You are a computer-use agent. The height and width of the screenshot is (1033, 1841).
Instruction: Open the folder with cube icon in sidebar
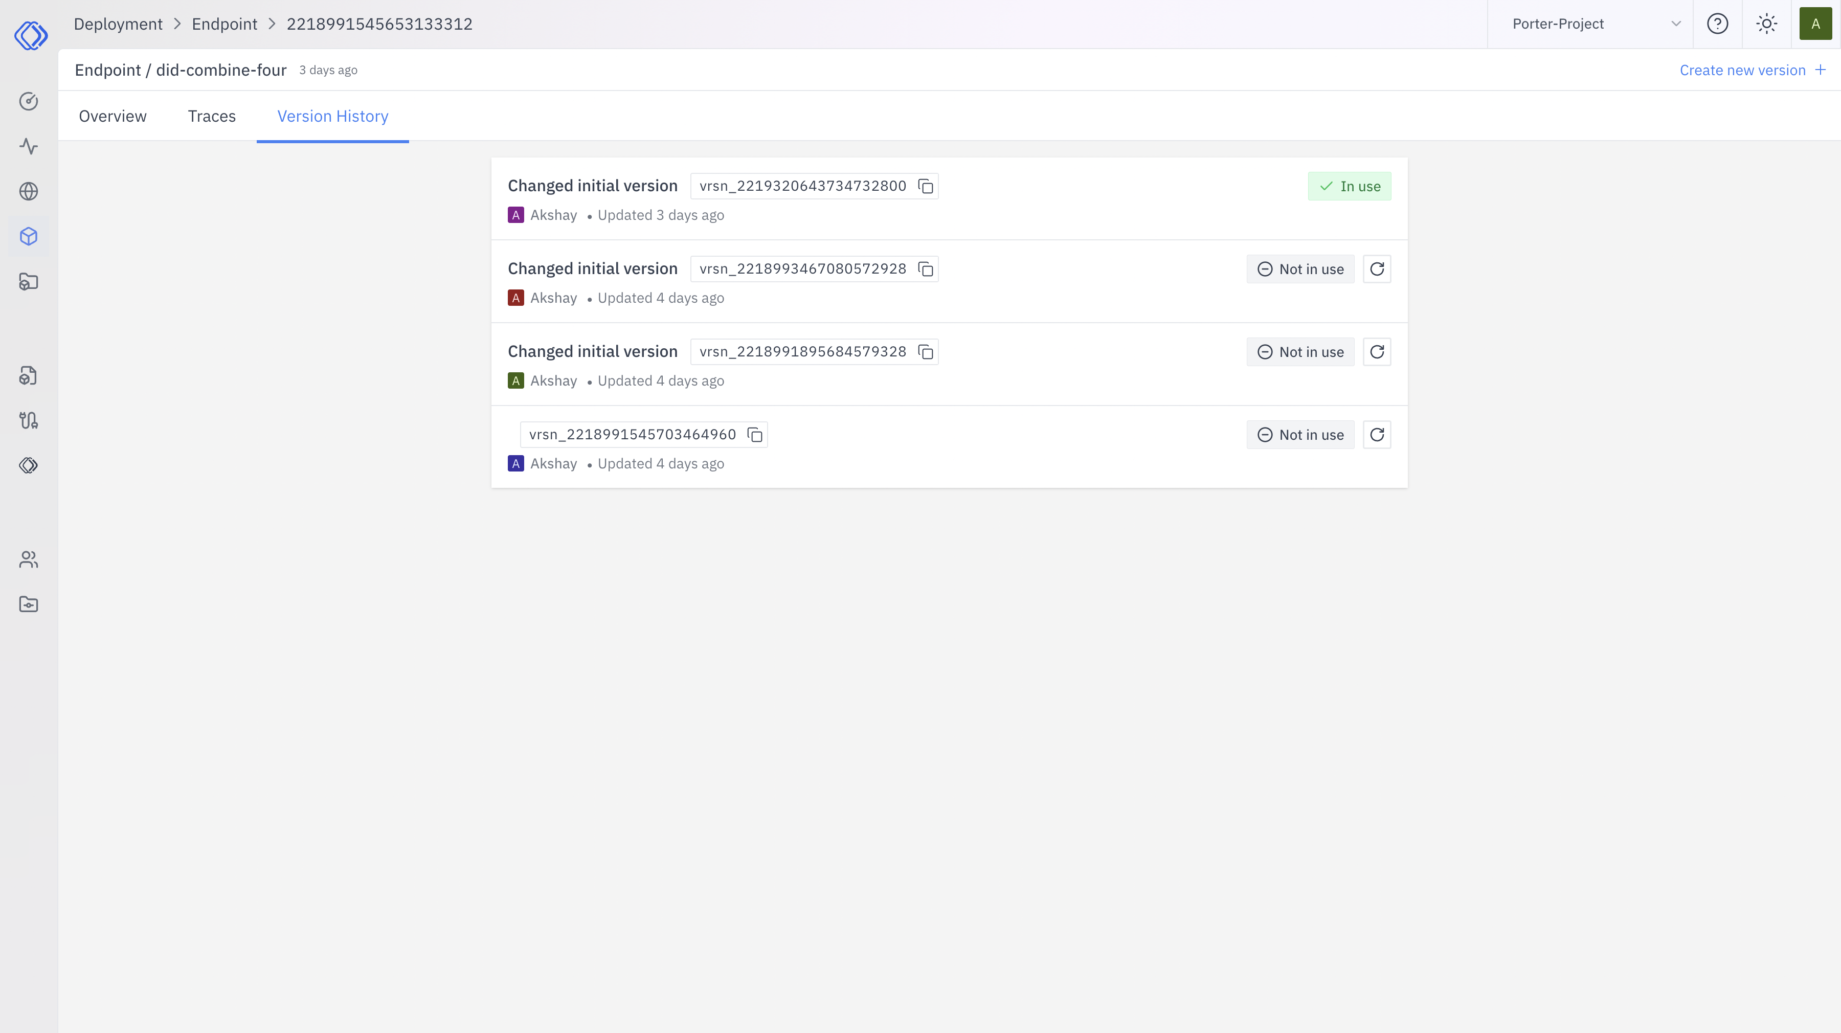tap(29, 282)
